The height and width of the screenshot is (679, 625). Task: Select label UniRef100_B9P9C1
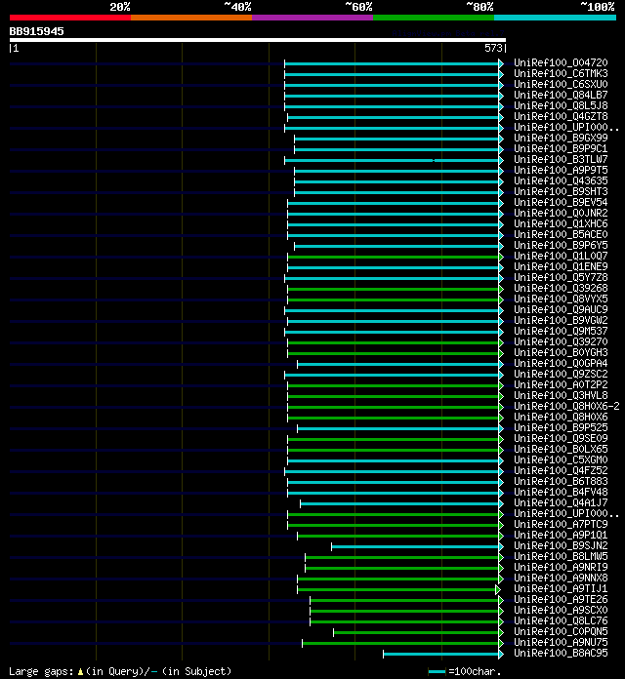(561, 148)
